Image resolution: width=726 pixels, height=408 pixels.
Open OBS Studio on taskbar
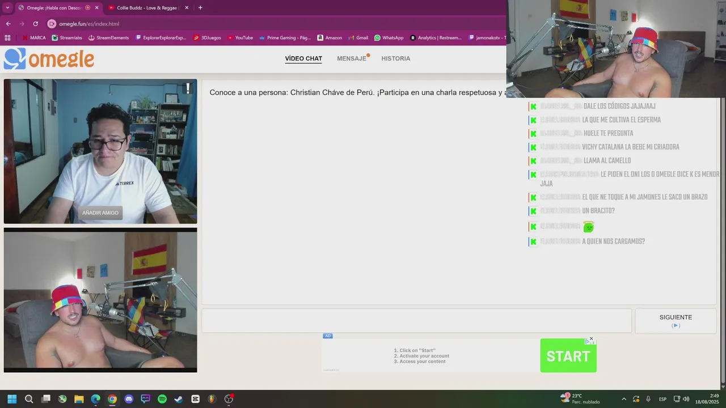tap(229, 399)
